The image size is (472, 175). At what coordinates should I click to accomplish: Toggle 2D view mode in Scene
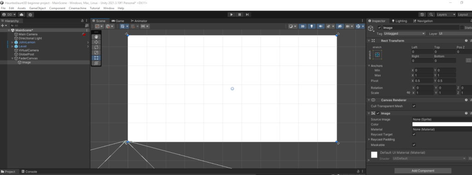pyautogui.click(x=303, y=26)
